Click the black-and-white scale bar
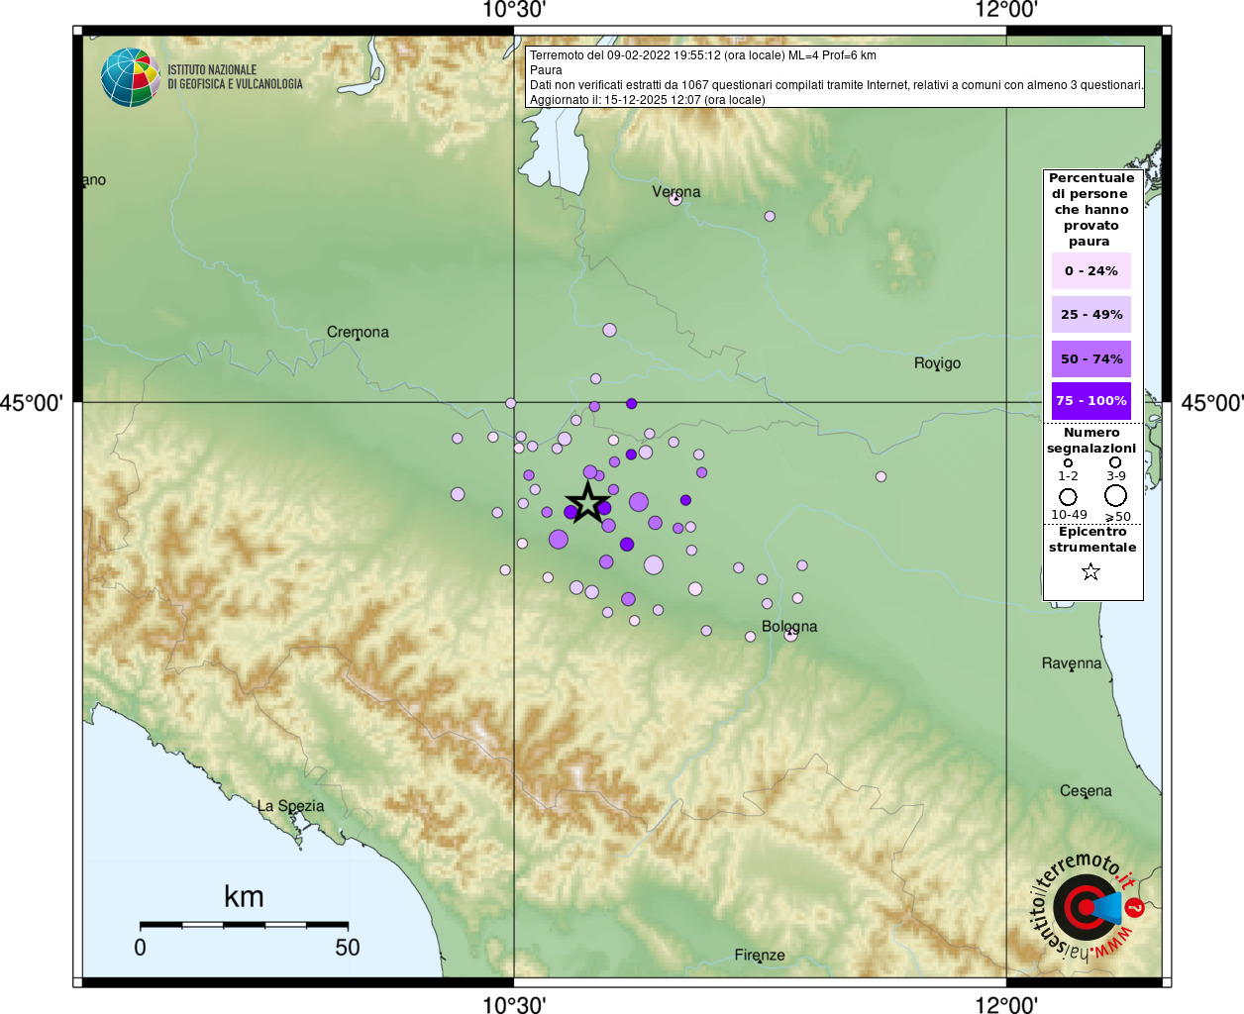Screen dimensions: 1244x1014 tap(244, 925)
